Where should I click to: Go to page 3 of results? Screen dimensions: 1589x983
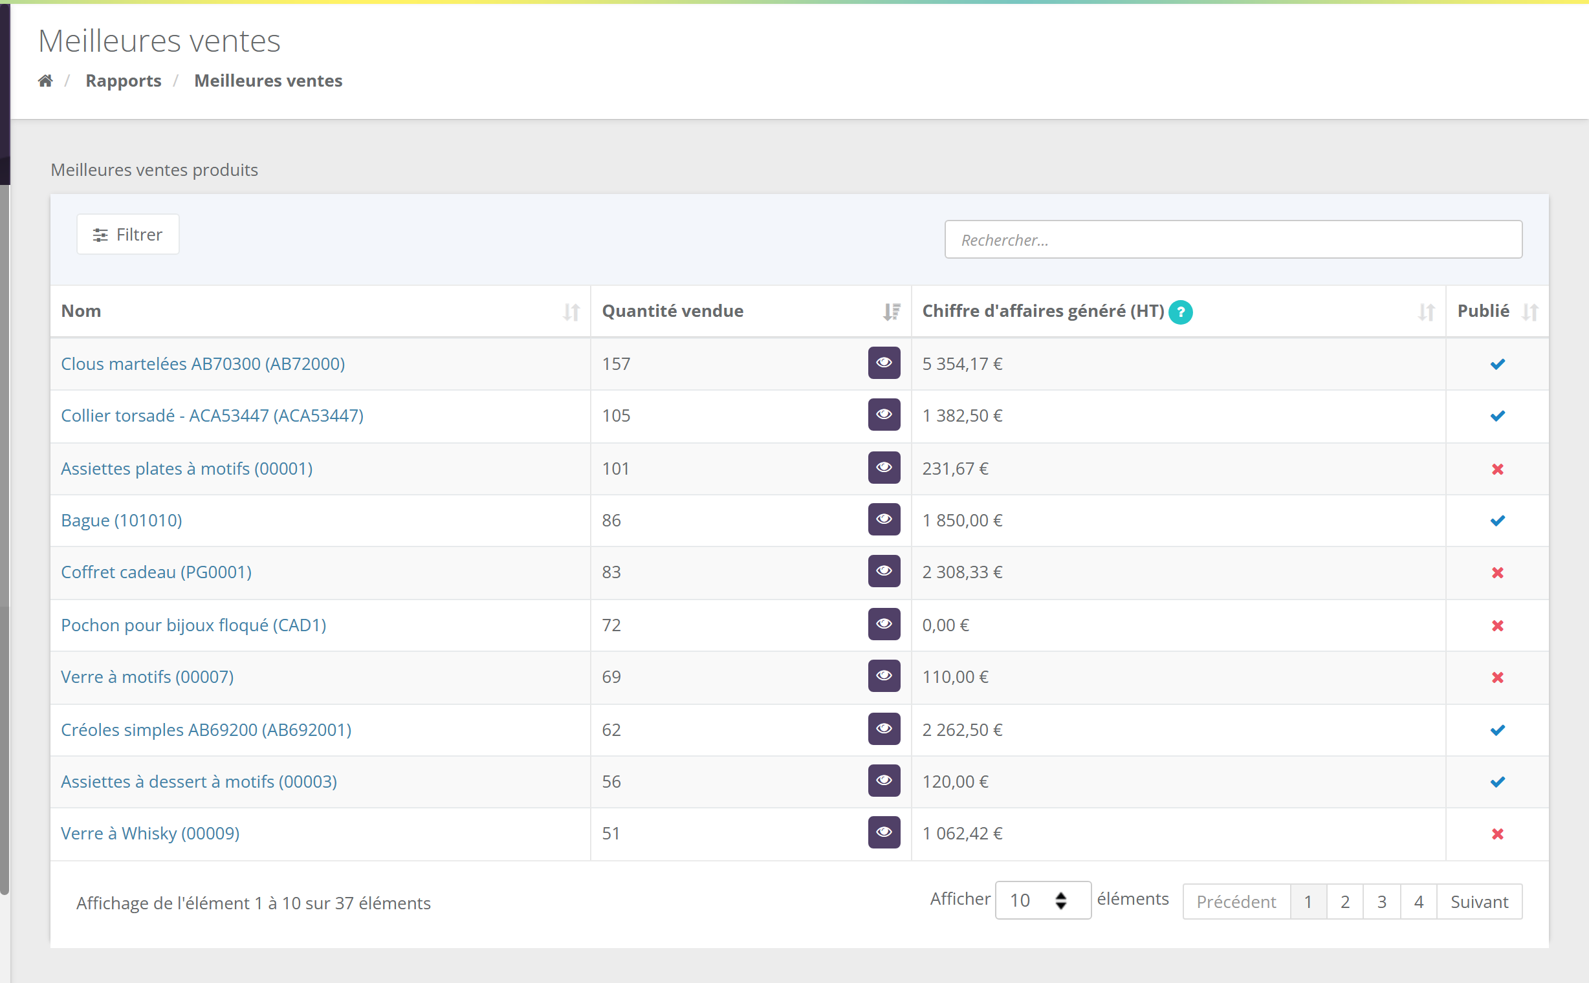point(1381,902)
